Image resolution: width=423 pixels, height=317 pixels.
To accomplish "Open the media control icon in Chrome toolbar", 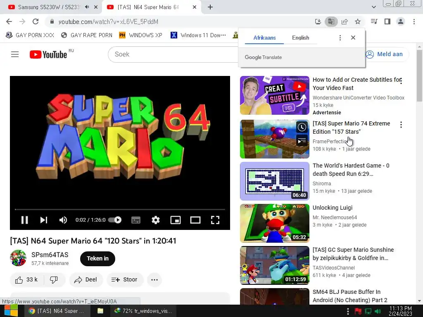I will point(374,21).
